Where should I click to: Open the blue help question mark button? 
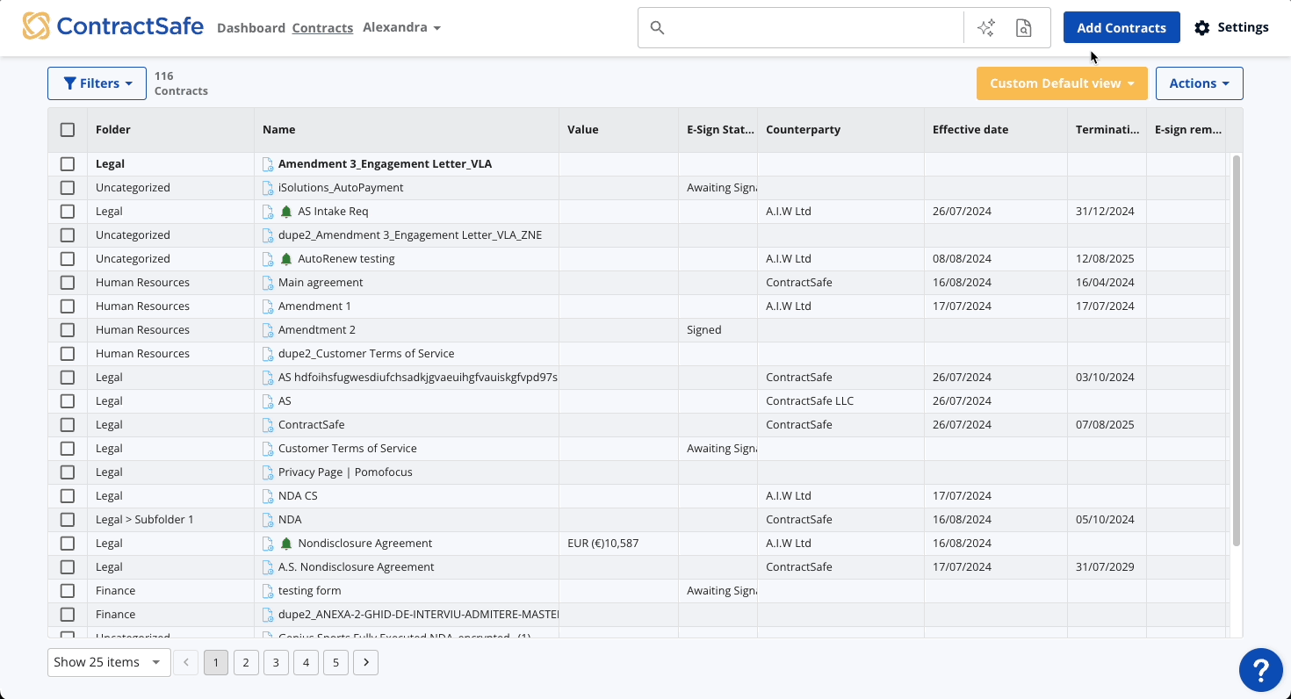click(x=1261, y=670)
